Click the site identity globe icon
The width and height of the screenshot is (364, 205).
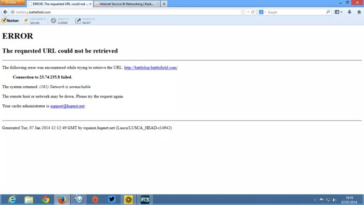[x=12, y=12]
